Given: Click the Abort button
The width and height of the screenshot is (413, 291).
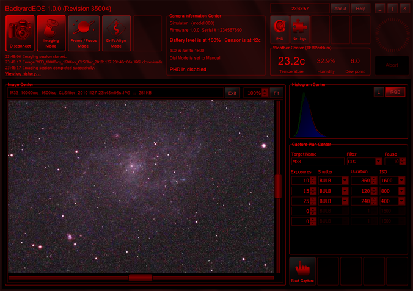Looking at the screenshot, I should [391, 65].
